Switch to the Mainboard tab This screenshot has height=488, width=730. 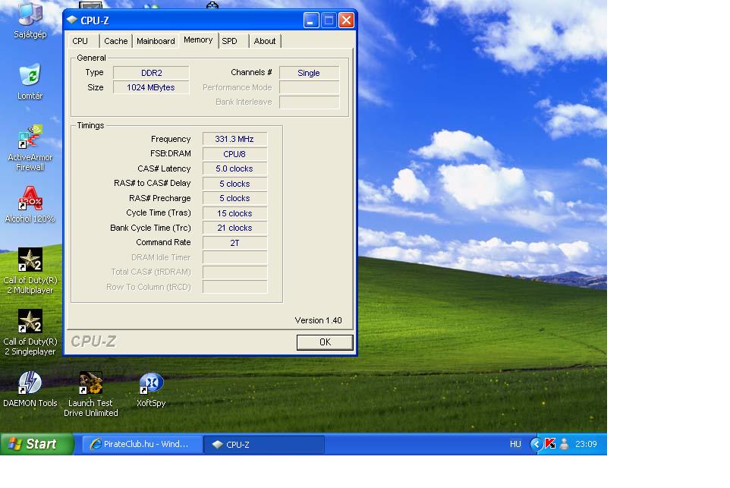(156, 41)
